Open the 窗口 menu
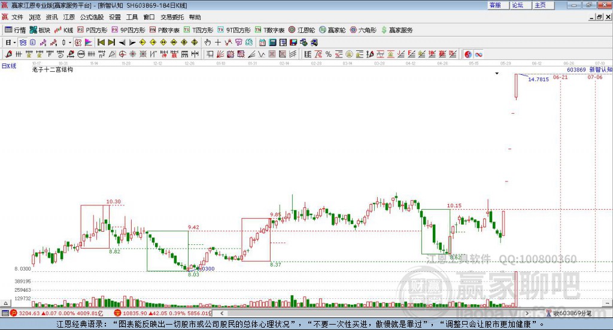The width and height of the screenshot is (613, 330). tap(149, 17)
